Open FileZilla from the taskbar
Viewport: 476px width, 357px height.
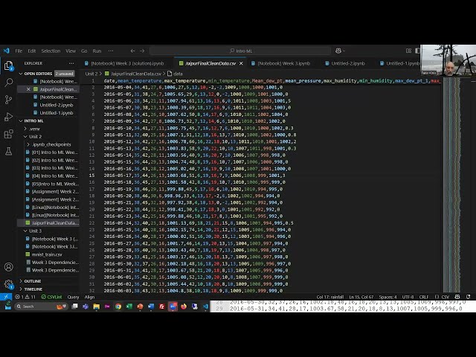pyautogui.click(x=162, y=306)
